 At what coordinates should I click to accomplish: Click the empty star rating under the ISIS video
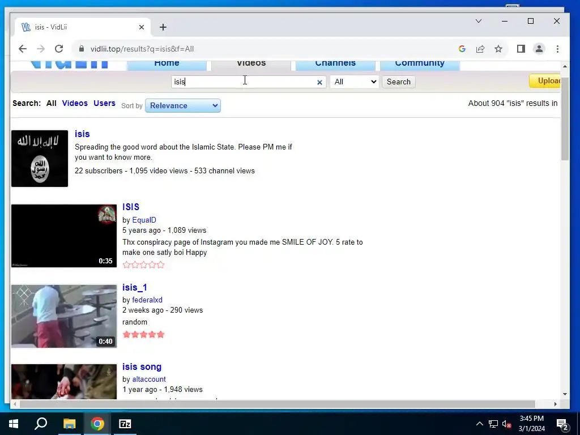click(x=143, y=265)
